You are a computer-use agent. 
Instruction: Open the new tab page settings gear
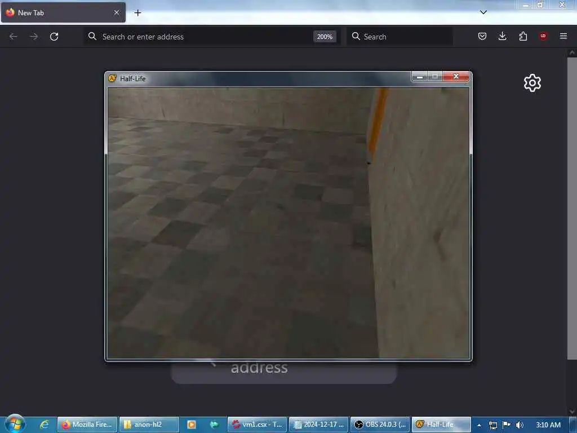[532, 83]
